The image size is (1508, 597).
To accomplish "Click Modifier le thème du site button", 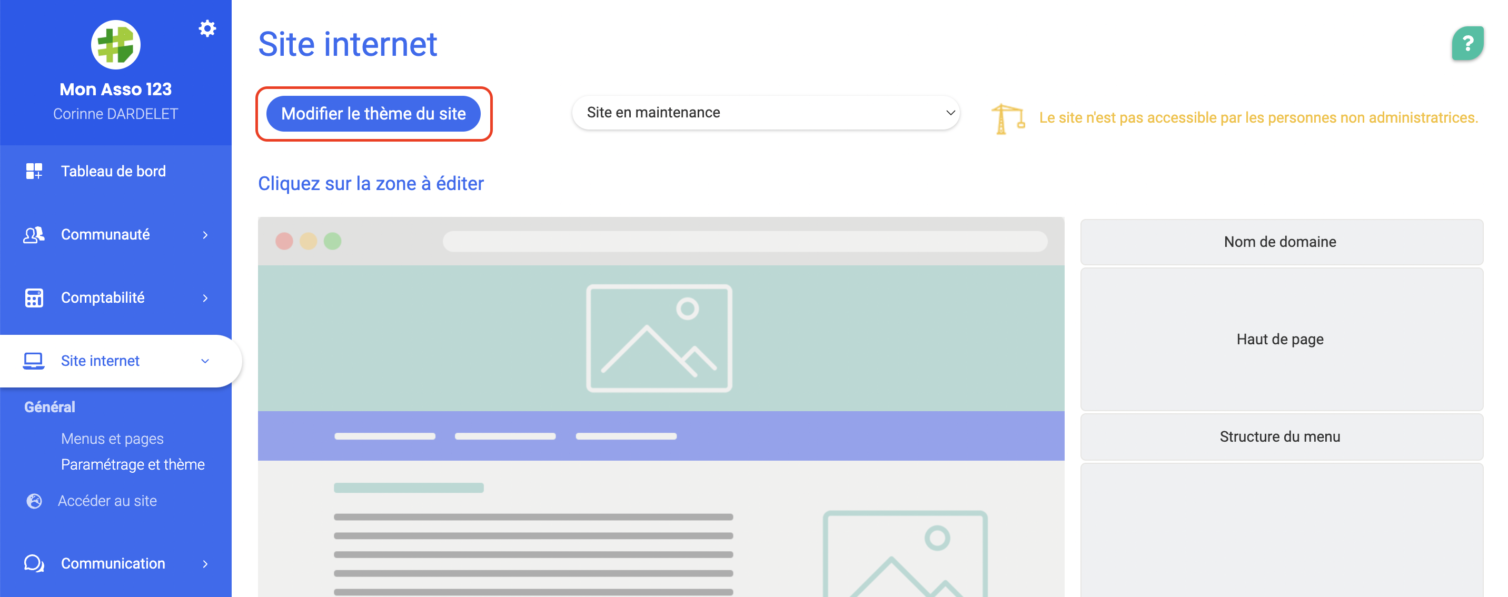I will coord(373,114).
